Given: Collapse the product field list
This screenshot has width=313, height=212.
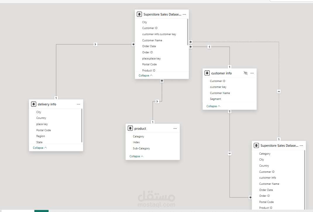Looking at the screenshot, I should 135,156.
